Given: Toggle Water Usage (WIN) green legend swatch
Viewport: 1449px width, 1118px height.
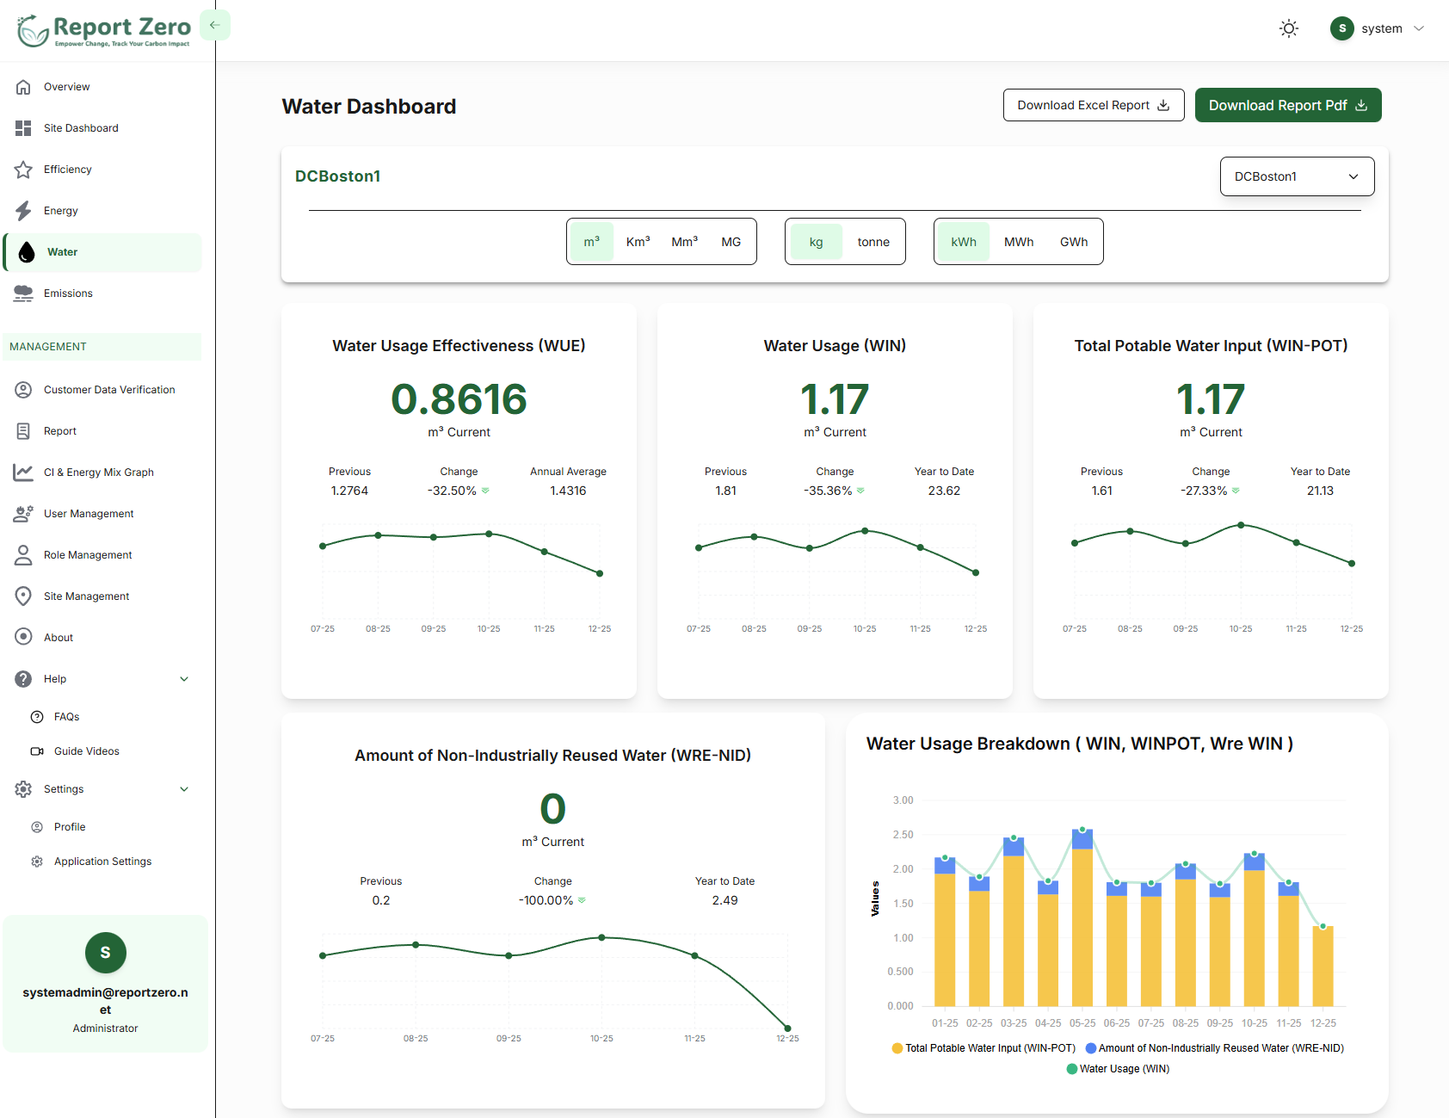Looking at the screenshot, I should pos(1072,1069).
